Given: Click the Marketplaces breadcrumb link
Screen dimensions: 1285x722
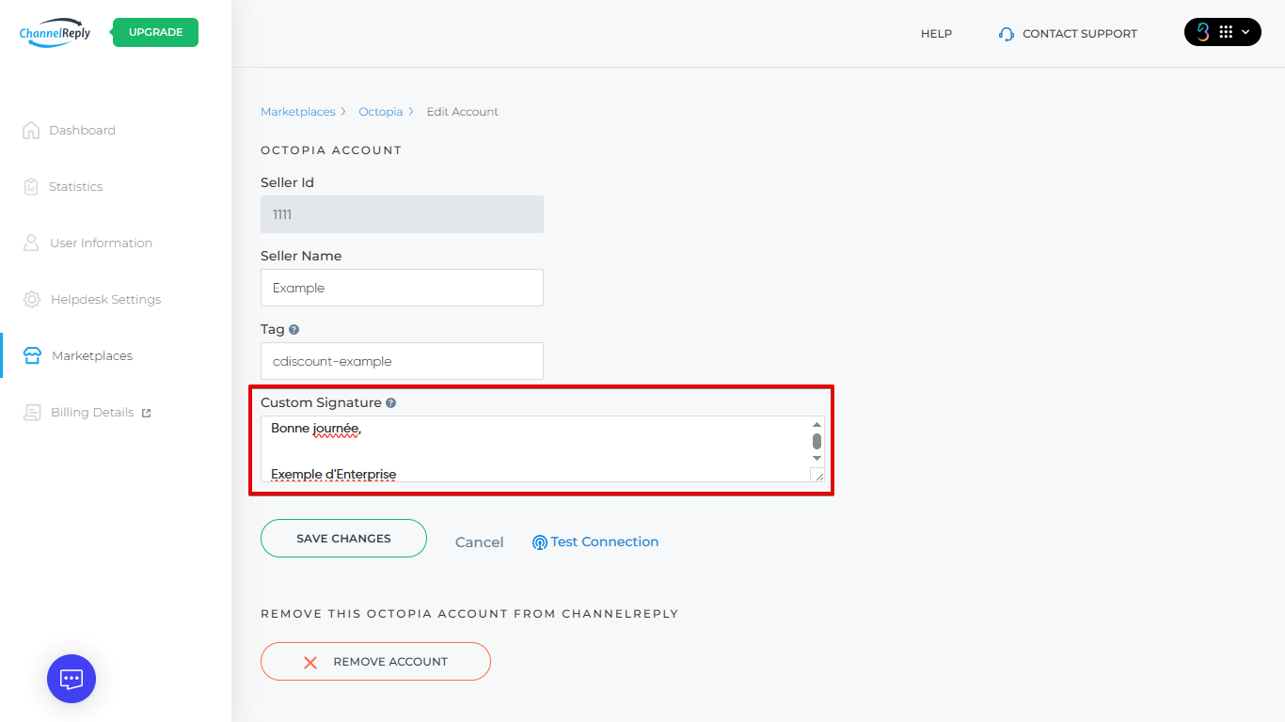Looking at the screenshot, I should 297,111.
